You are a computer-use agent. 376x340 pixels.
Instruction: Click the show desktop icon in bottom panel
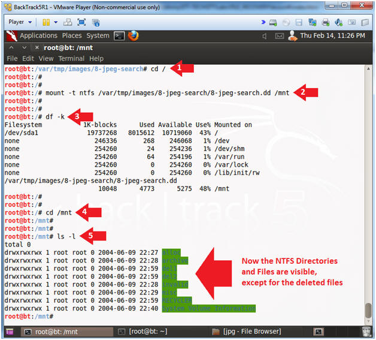point(10,332)
